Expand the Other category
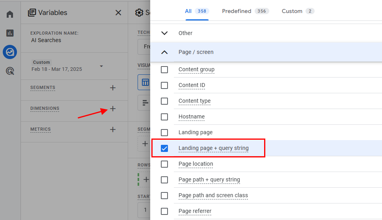This screenshot has height=220, width=382. [x=165, y=33]
